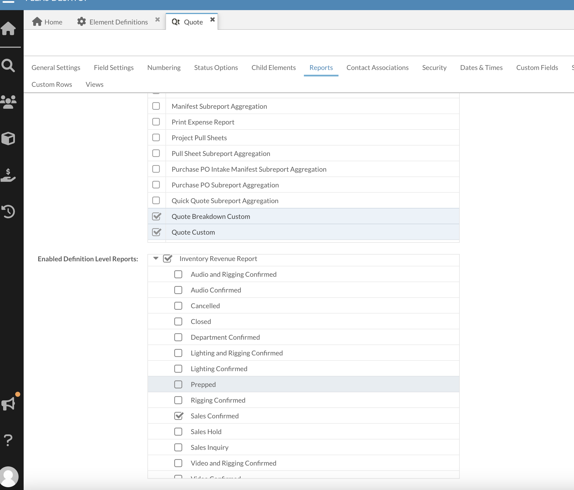Uncheck the Sales Confirmed checkbox

tap(178, 416)
